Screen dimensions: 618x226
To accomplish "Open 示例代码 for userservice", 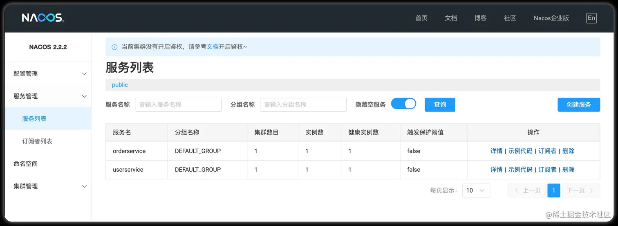I will click(520, 170).
